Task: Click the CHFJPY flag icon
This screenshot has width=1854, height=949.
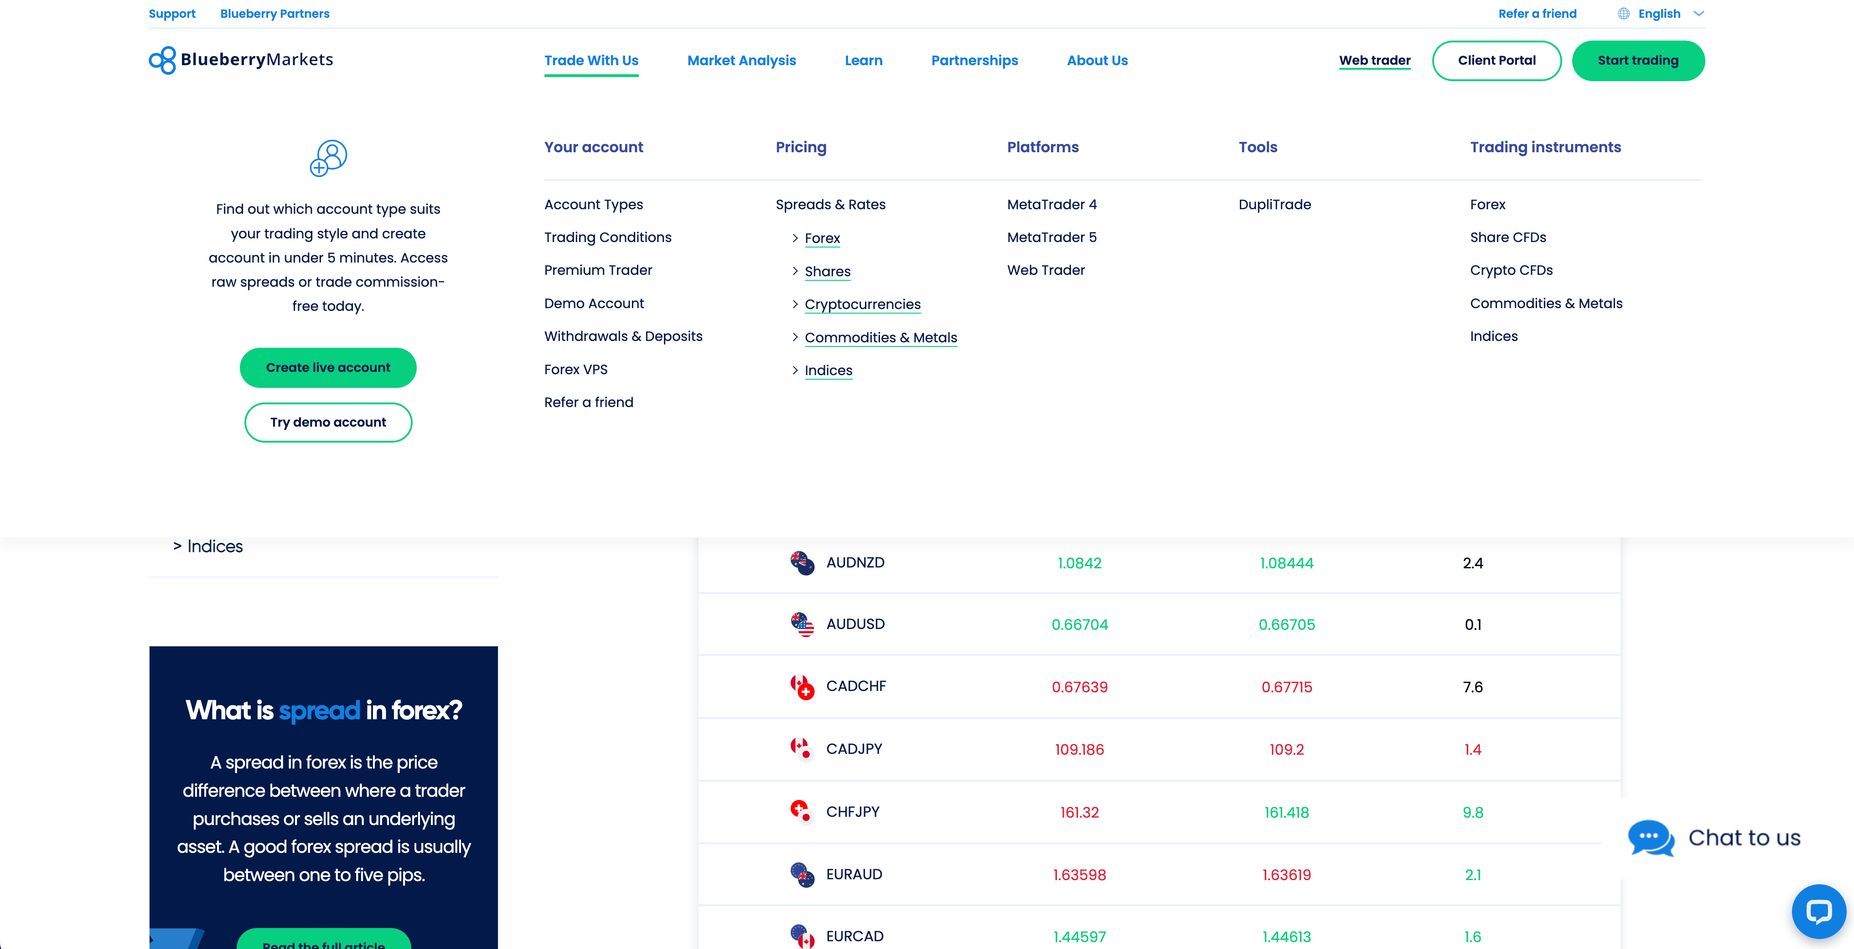Action: tap(802, 812)
